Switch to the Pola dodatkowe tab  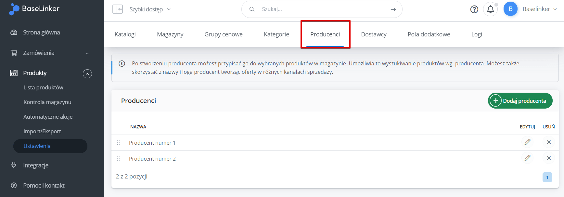[x=429, y=34]
